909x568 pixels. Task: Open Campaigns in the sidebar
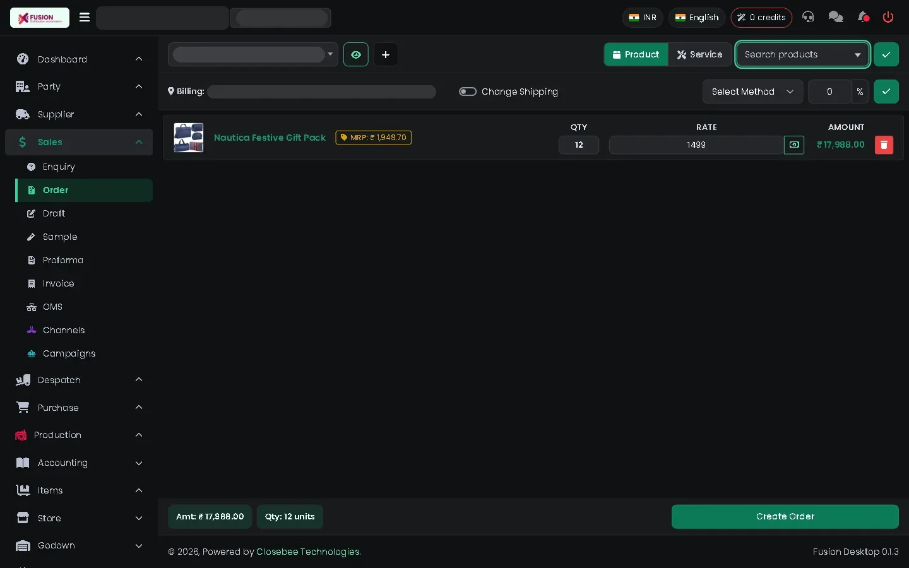pos(84,353)
